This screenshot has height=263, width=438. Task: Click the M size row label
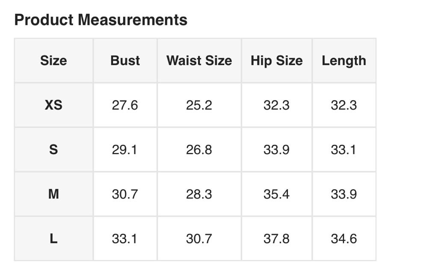[x=53, y=194]
